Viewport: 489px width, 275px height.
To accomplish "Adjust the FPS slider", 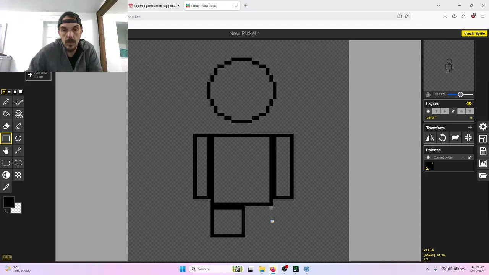I will click(460, 94).
